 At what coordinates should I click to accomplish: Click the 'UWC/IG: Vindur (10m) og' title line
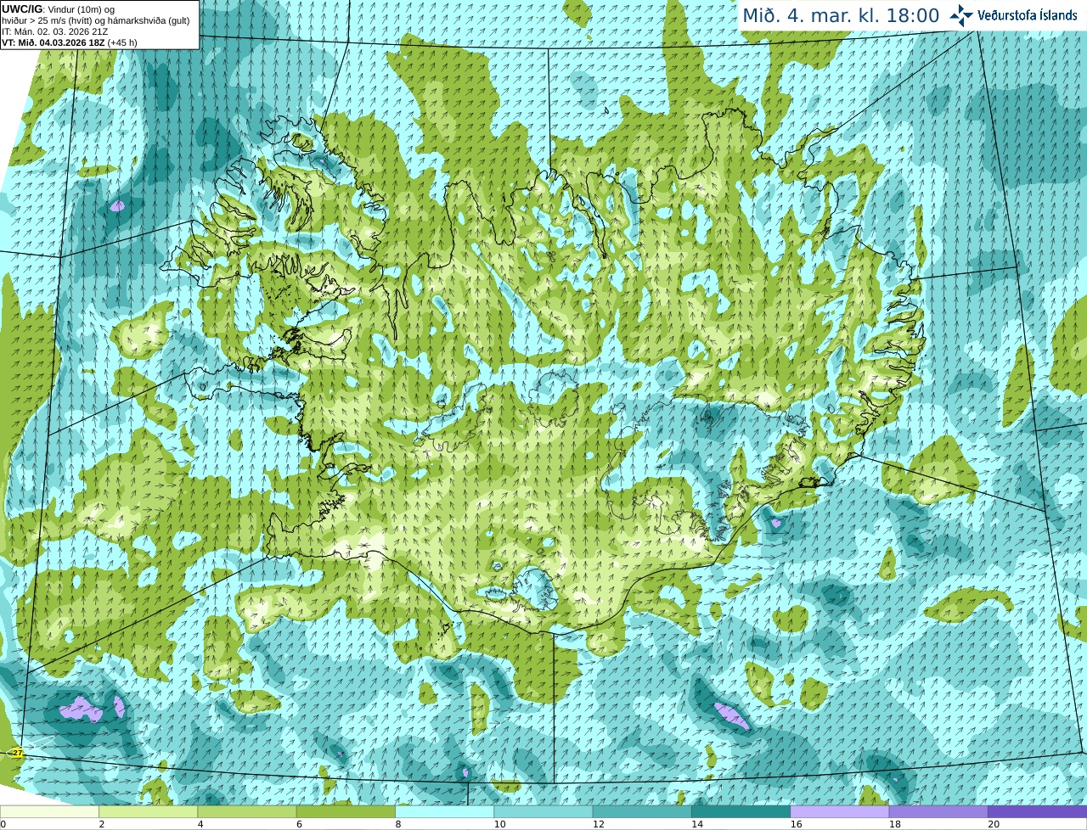[x=58, y=9]
